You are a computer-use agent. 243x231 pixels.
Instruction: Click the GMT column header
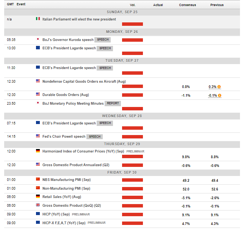point(10,4)
